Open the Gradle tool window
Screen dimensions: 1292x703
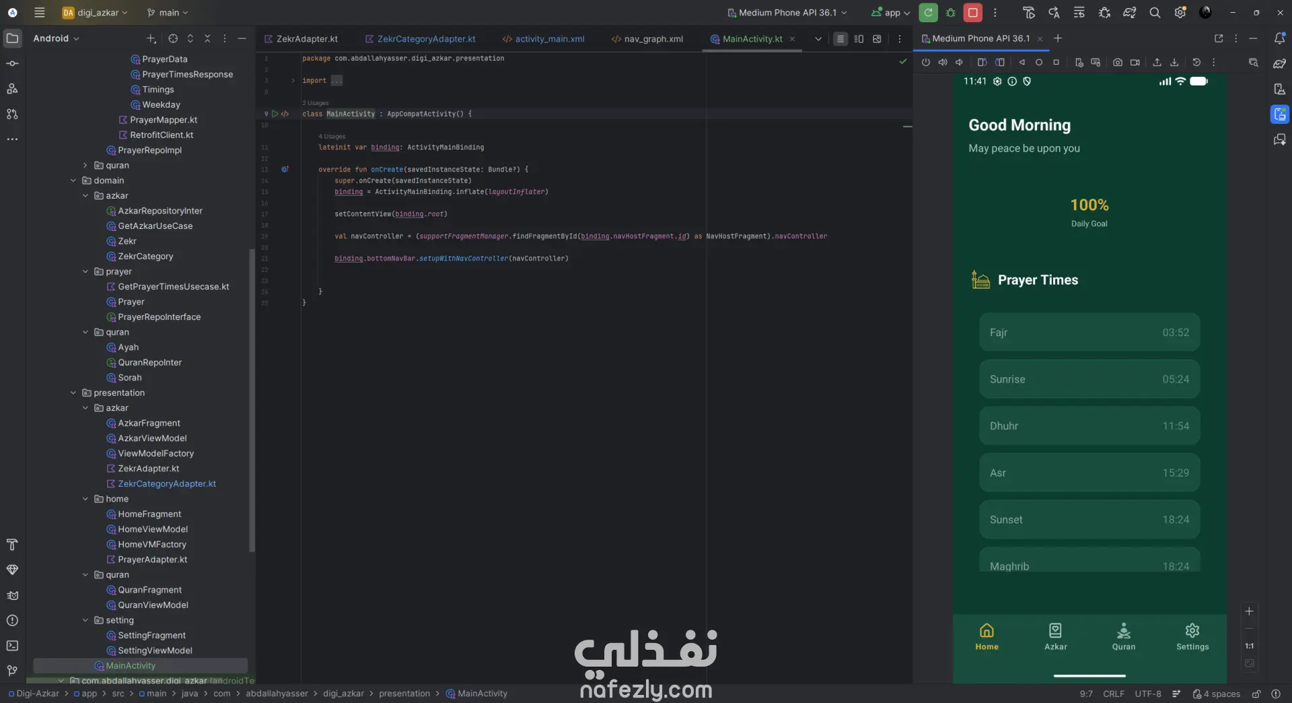click(1280, 63)
